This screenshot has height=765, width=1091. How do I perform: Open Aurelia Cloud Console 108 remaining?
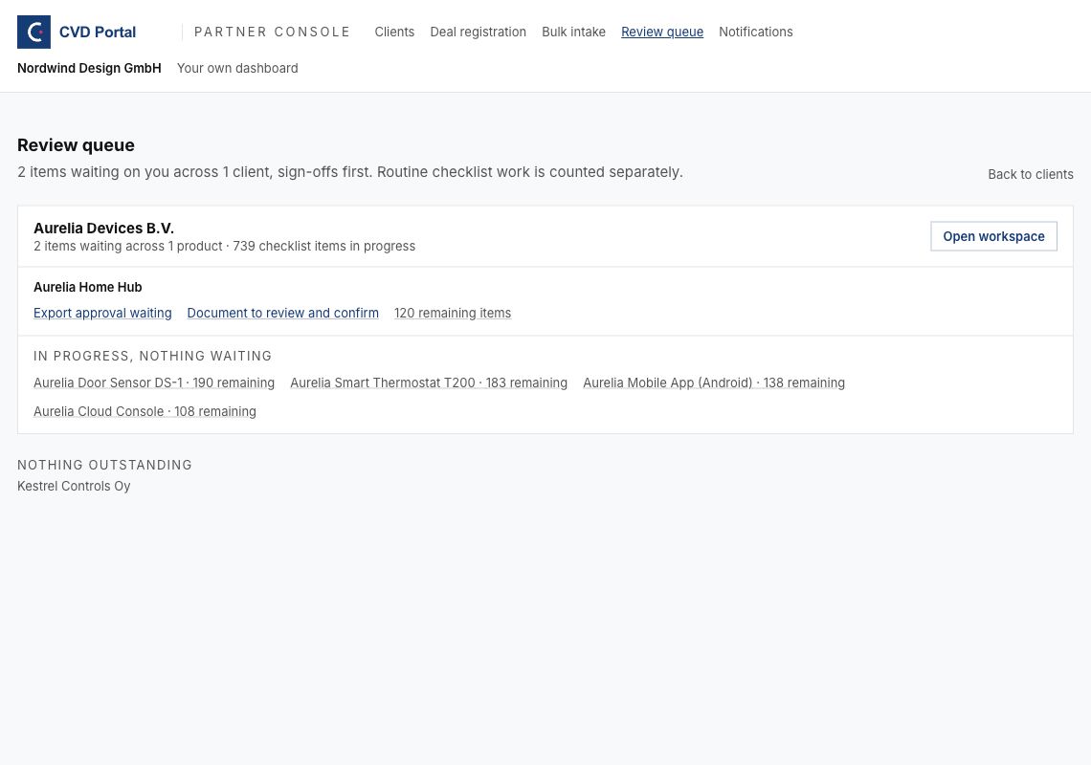(145, 412)
